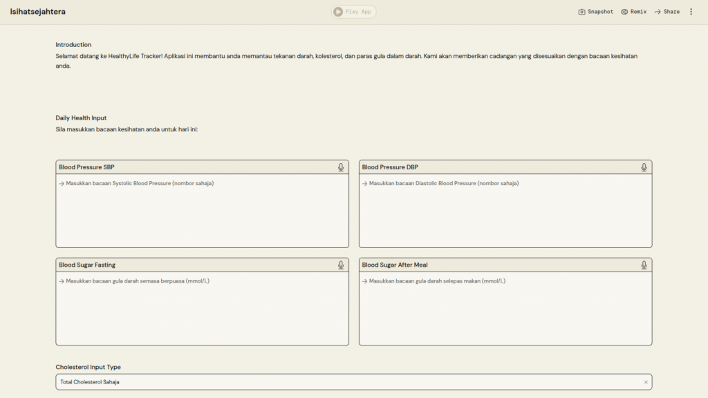
Task: Click microphone icon in Blood Pressure SBP
Action: [341, 167]
